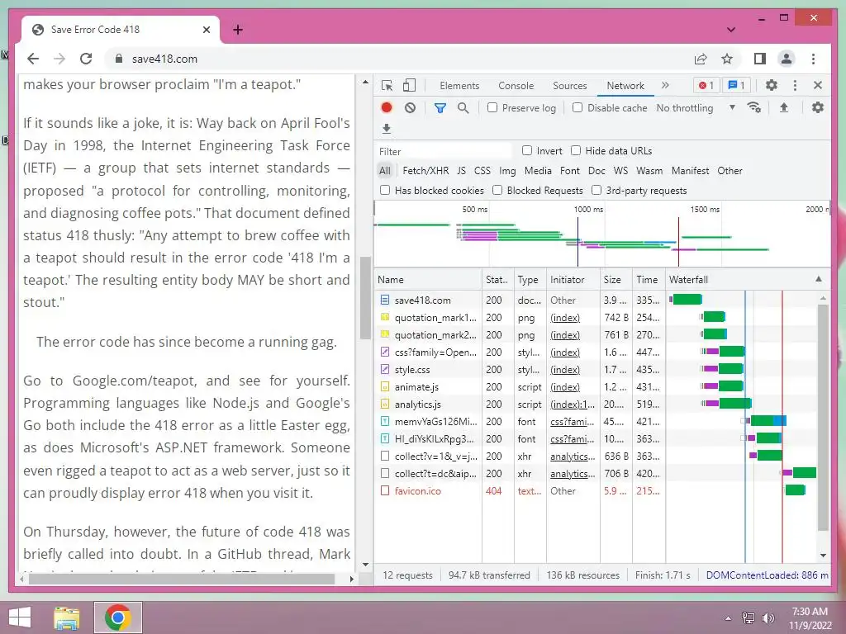Screen dimensions: 846x634
Task: Filter requests by CSS type
Action: pos(482,171)
